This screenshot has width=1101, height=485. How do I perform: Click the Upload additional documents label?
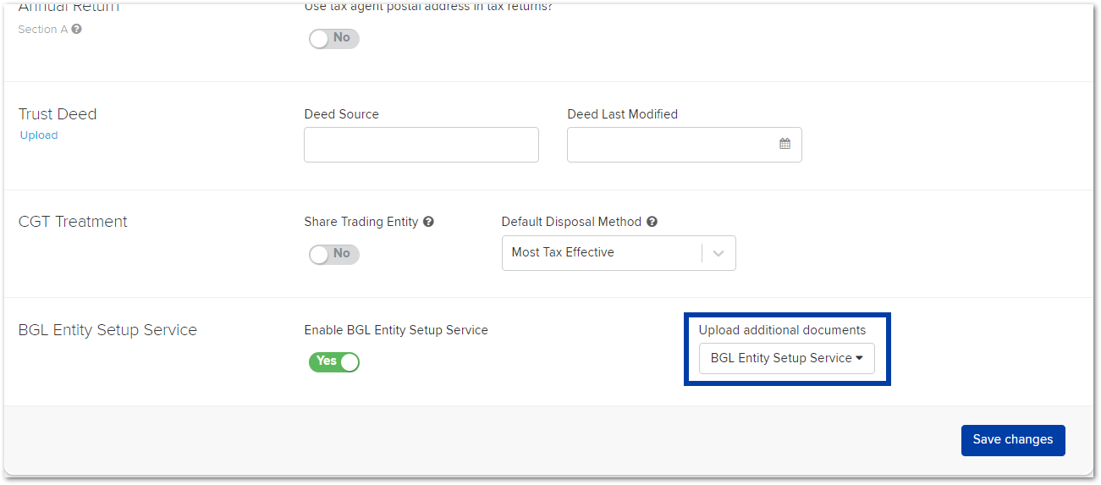coord(783,330)
